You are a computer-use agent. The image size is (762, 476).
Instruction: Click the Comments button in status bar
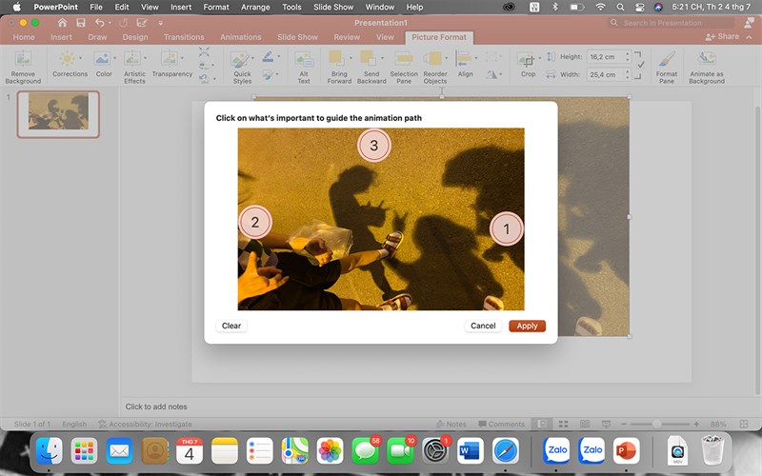[502, 424]
